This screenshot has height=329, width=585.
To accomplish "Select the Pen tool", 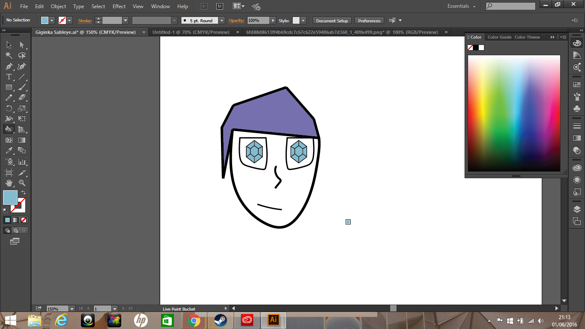I will tap(9, 66).
